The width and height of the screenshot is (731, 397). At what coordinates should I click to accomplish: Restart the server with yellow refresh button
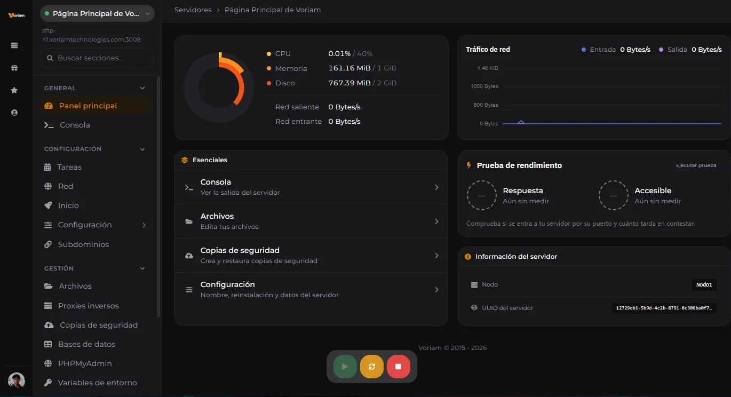click(x=372, y=367)
